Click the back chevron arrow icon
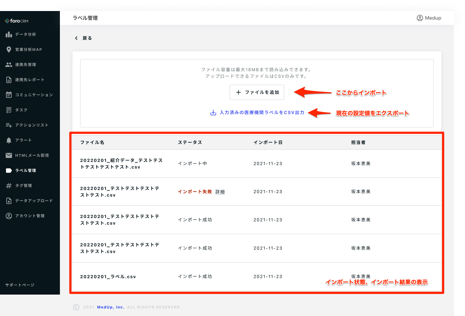 [x=76, y=38]
